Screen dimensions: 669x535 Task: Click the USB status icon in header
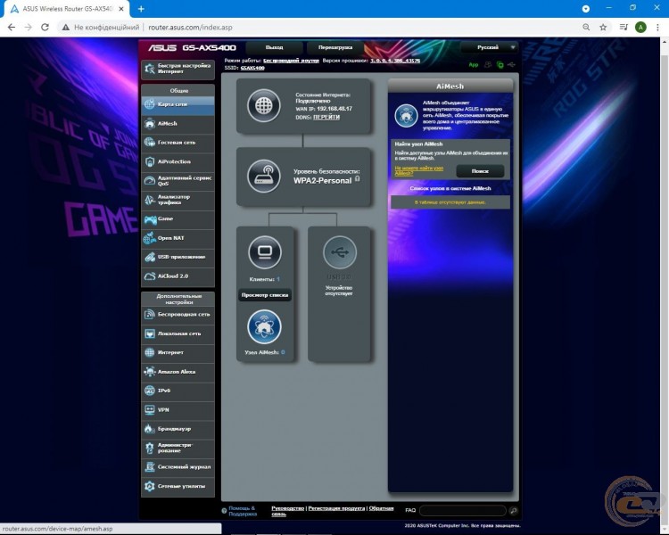point(512,65)
